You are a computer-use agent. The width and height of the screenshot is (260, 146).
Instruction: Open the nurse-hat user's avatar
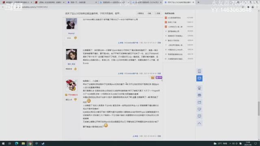[71, 54]
